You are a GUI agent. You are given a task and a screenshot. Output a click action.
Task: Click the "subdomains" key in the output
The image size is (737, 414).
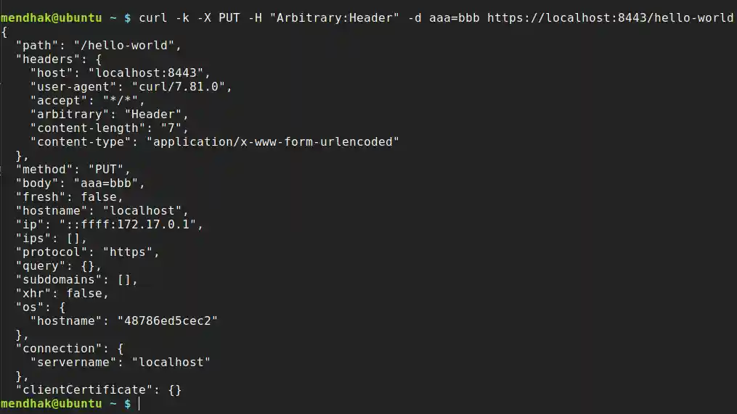point(62,279)
